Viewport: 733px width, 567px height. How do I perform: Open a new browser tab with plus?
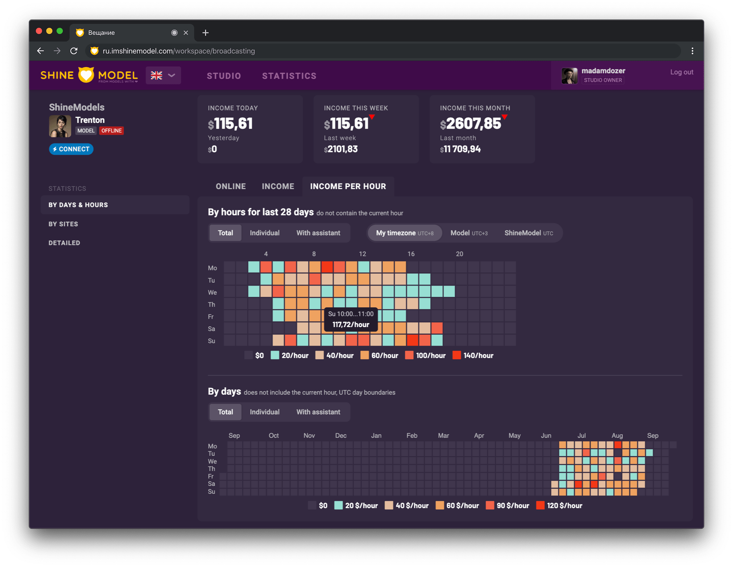pyautogui.click(x=206, y=33)
